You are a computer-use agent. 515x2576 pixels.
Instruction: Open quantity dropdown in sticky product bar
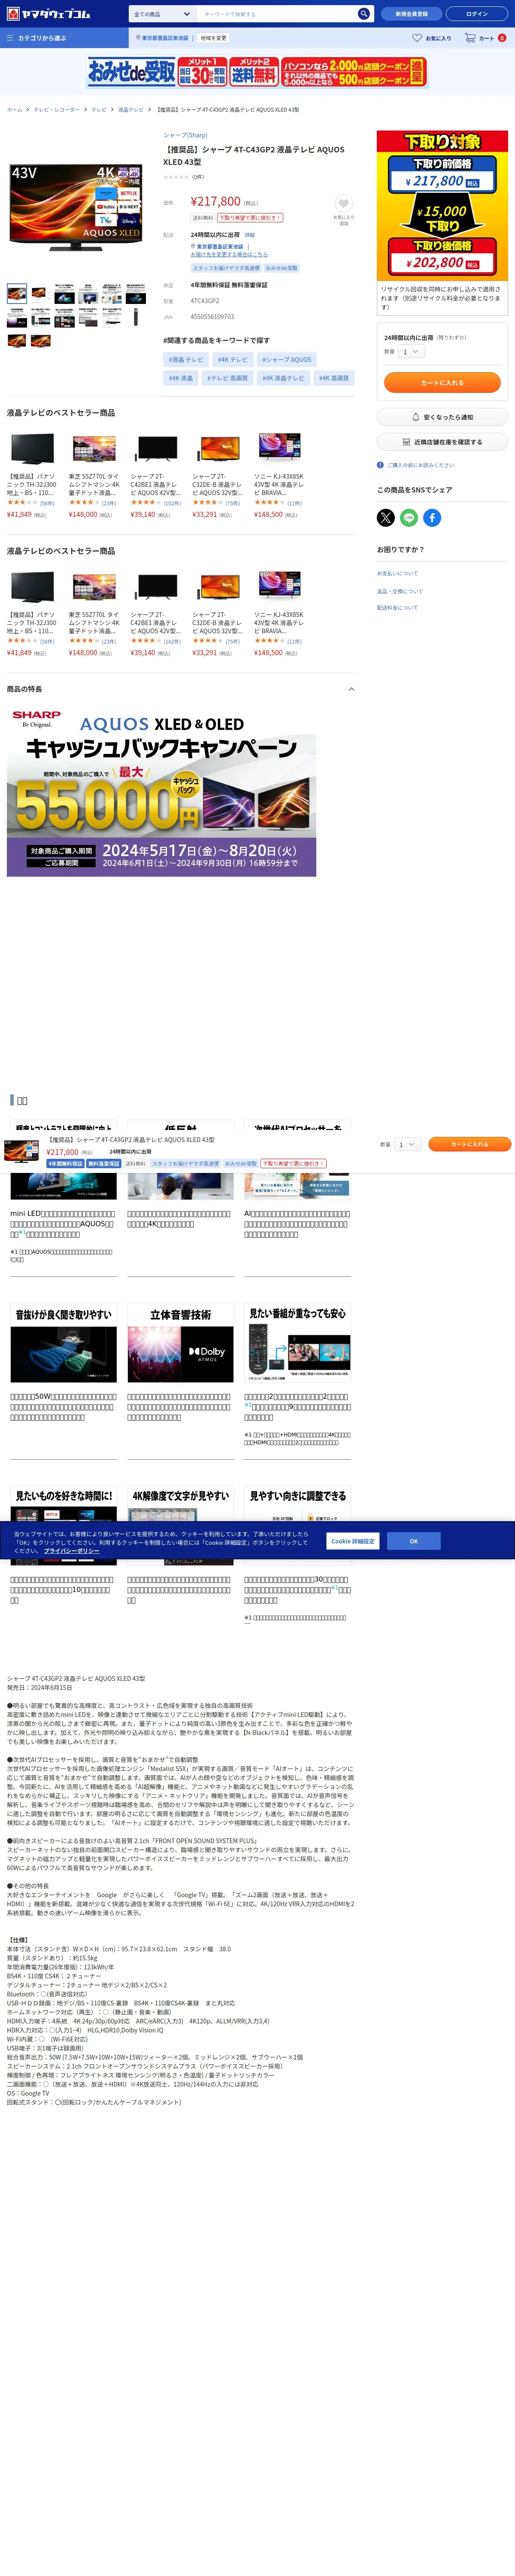pyautogui.click(x=407, y=1144)
